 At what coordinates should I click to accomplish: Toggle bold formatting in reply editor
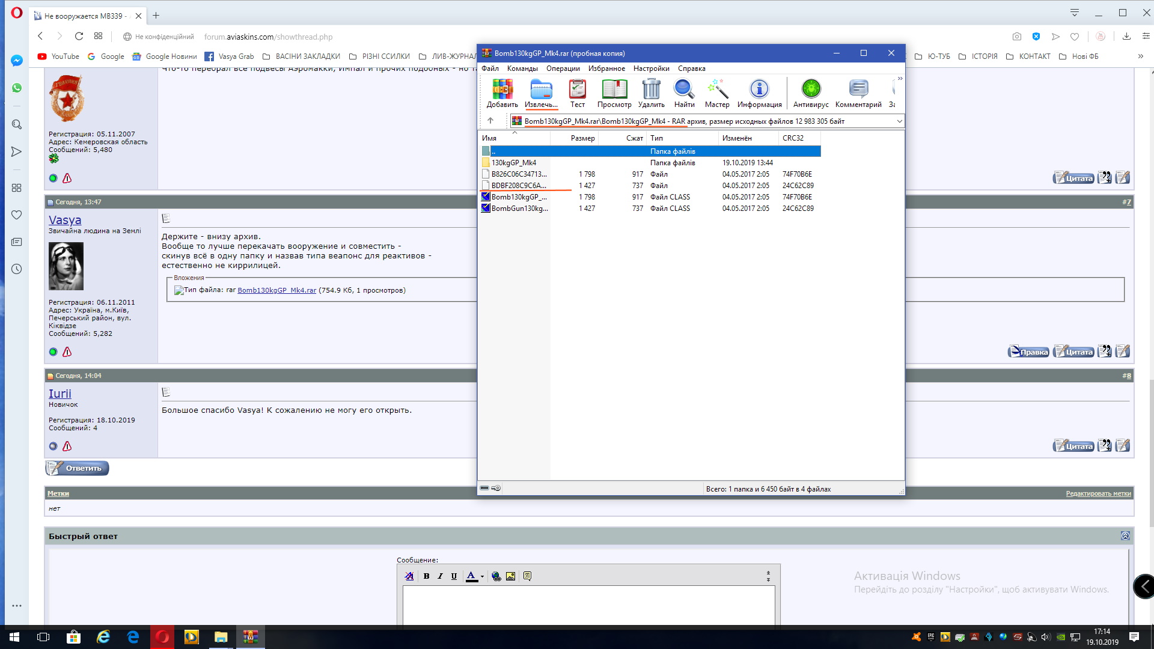[x=426, y=576]
